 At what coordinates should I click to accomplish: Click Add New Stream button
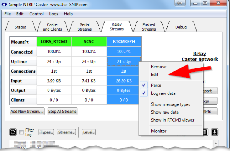(27, 111)
